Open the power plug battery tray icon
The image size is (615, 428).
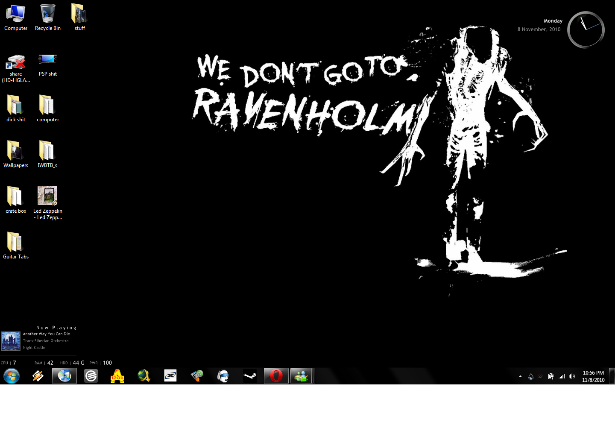click(551, 376)
